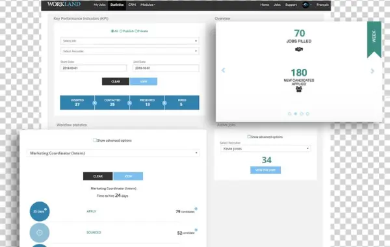390x247 pixels.
Task: Go to Home in navbar
Action: (x=265, y=5)
